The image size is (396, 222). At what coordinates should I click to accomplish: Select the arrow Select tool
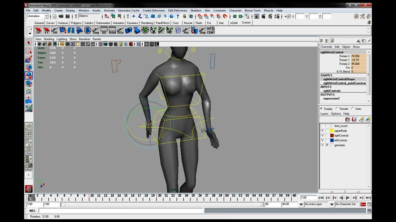(29, 43)
